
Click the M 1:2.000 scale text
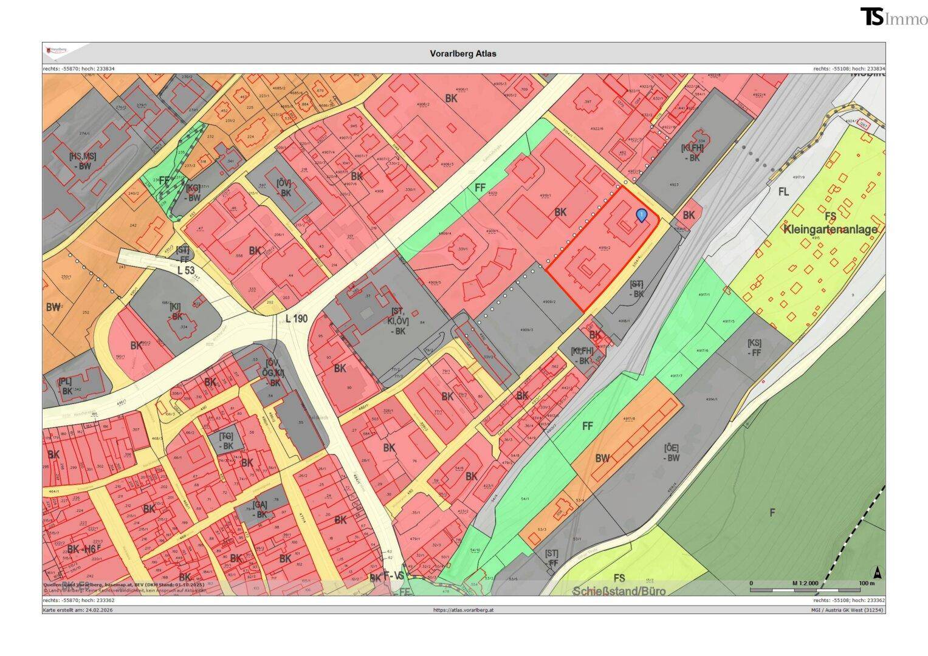click(x=805, y=583)
